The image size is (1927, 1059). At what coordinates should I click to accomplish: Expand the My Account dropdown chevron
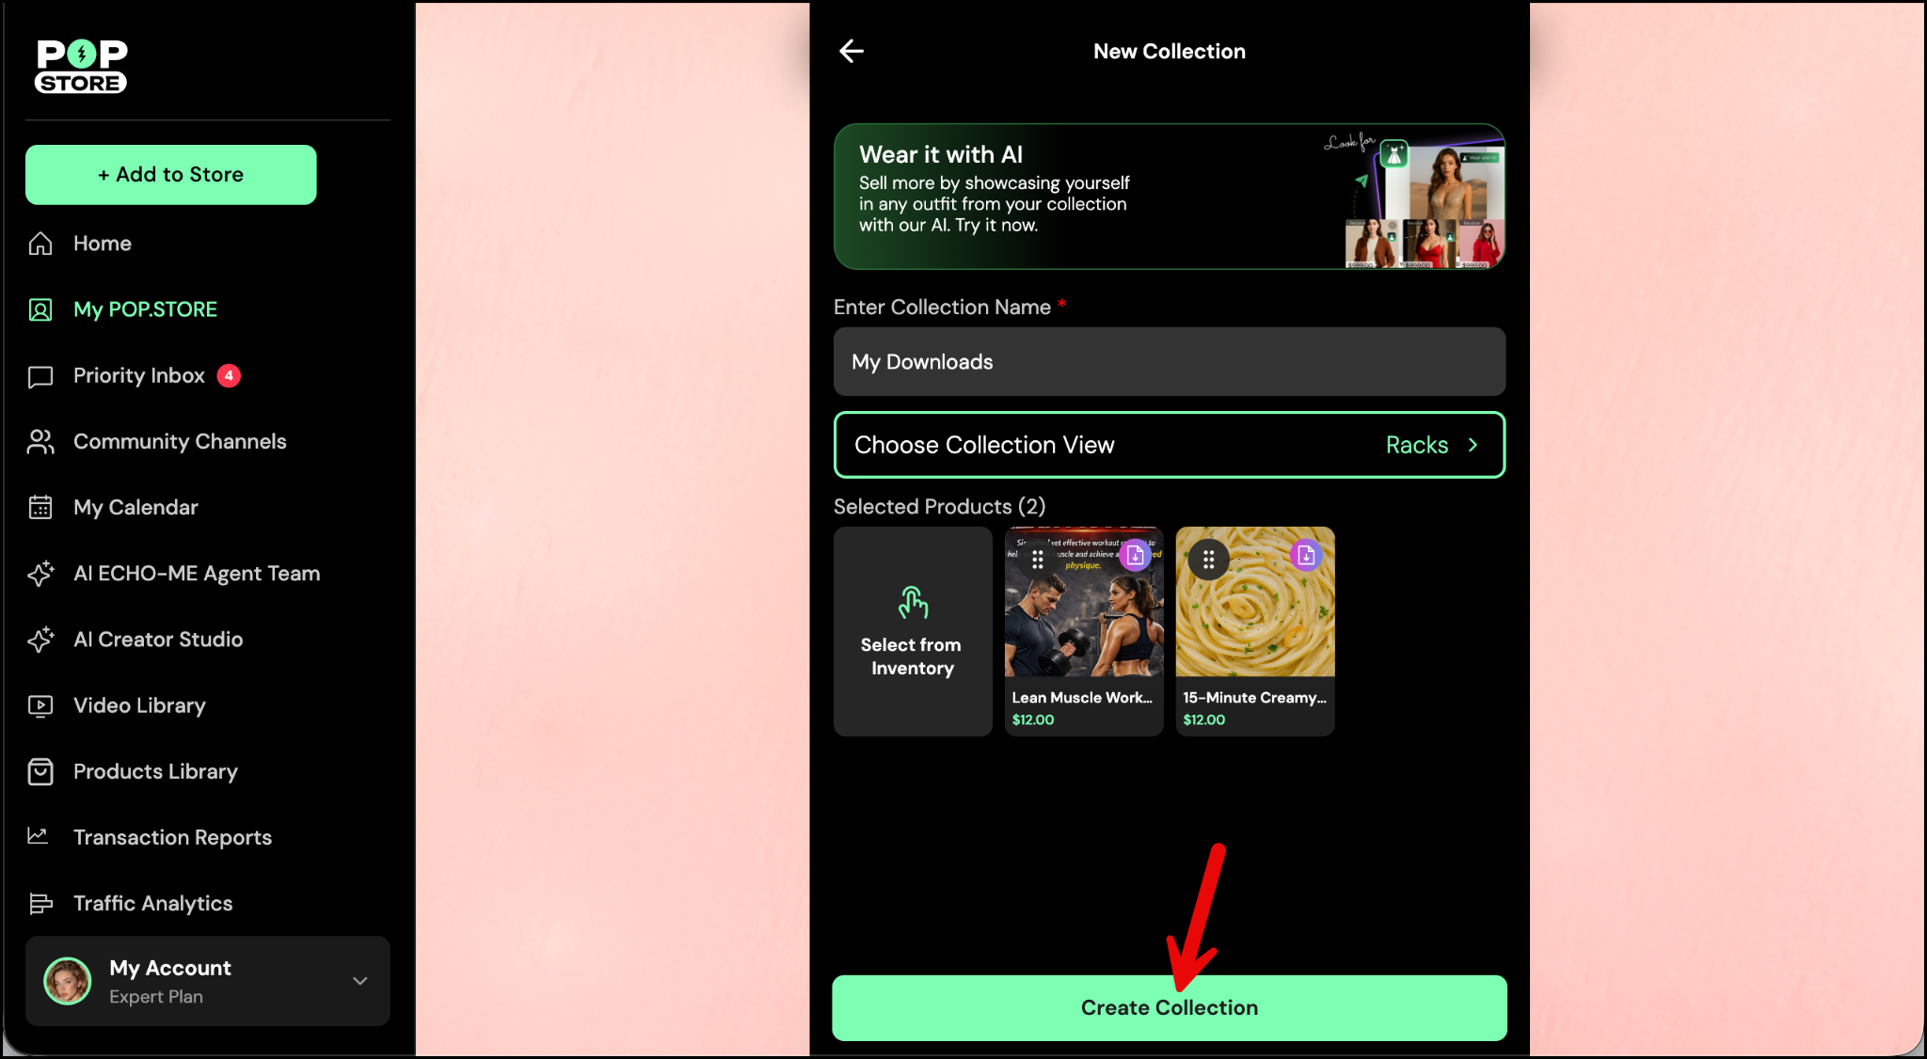tap(359, 981)
